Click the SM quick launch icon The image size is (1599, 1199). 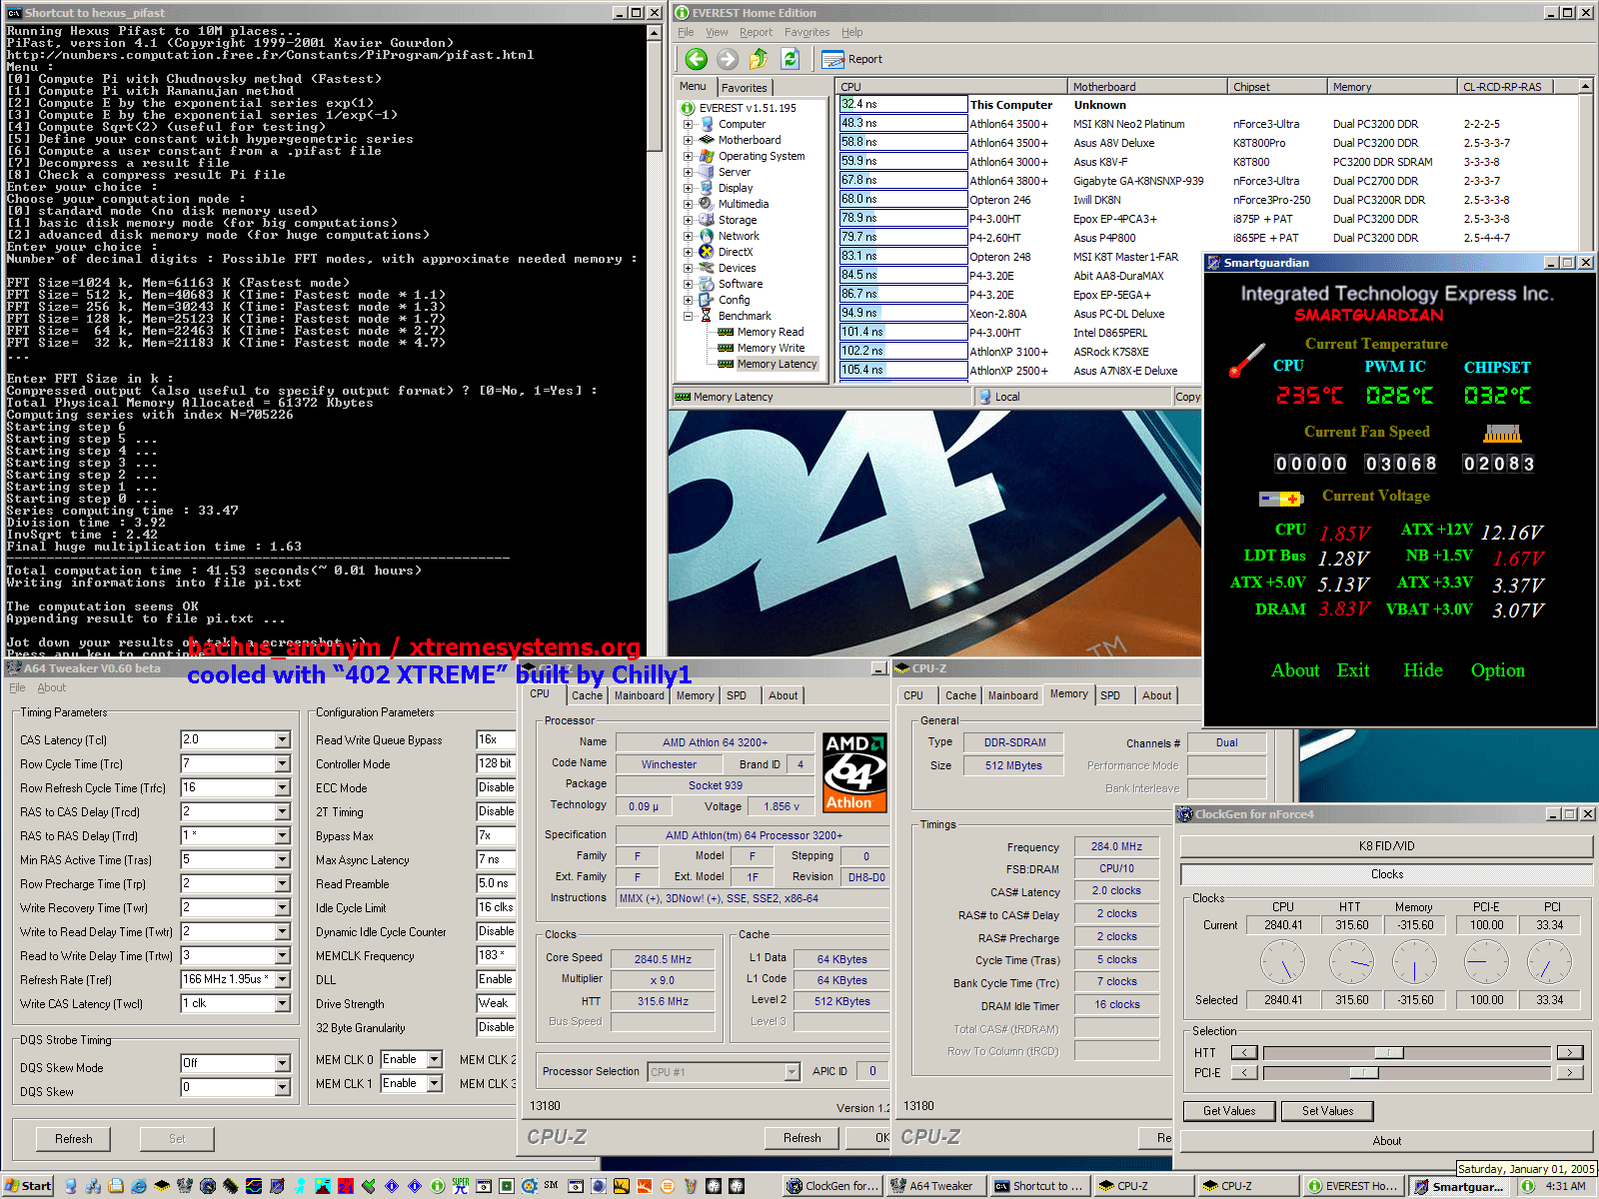click(551, 1186)
